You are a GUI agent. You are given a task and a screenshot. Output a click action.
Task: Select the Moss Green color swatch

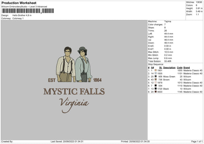[156, 76]
